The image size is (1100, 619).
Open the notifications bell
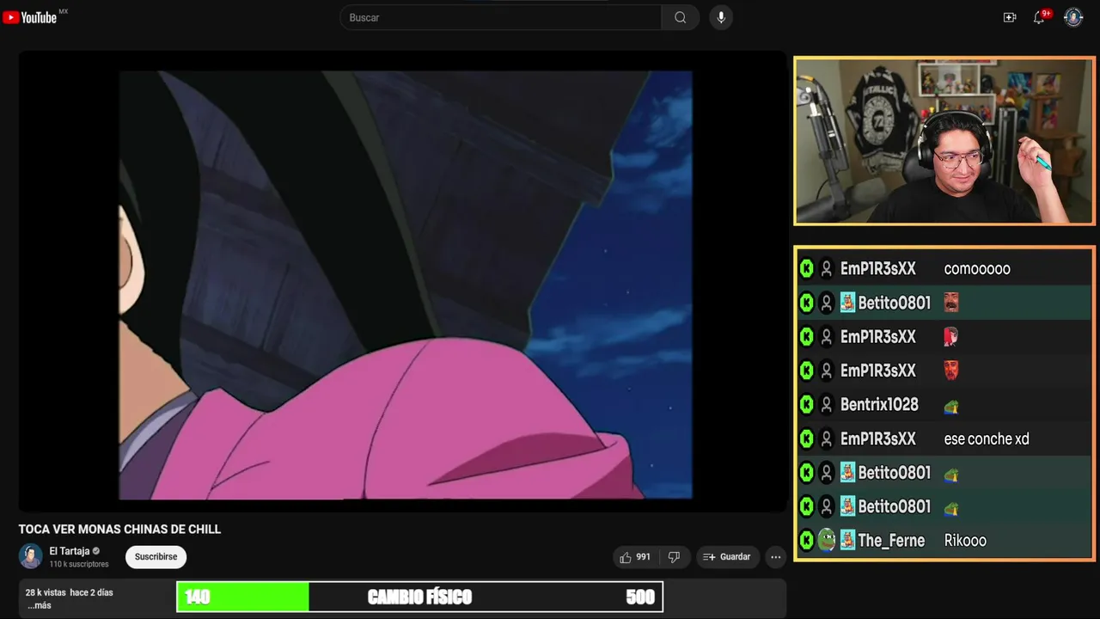[x=1039, y=17]
